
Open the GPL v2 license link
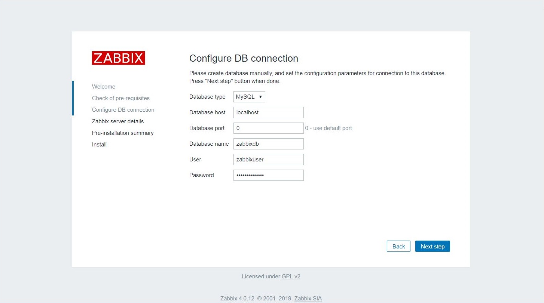[291, 277]
